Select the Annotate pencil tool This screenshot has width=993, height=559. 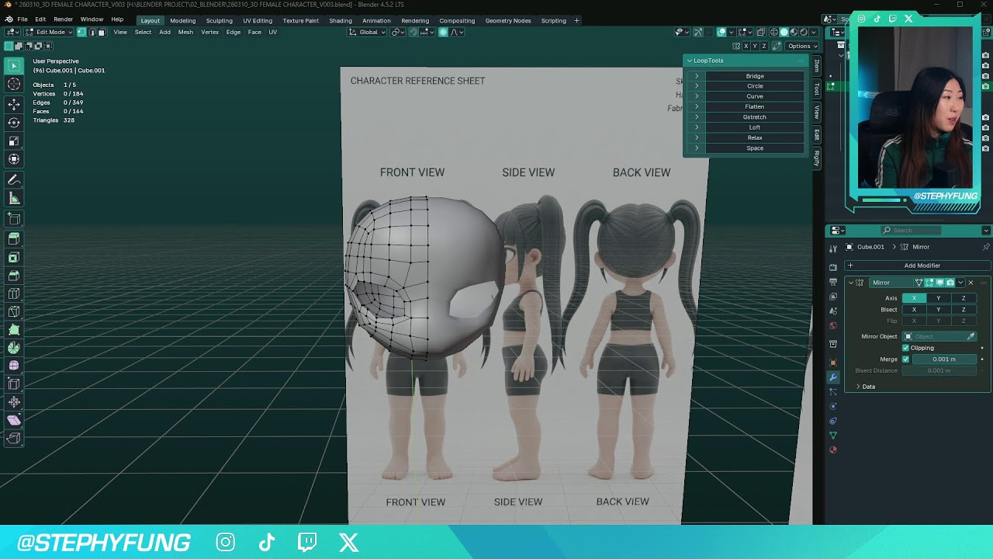click(x=14, y=180)
